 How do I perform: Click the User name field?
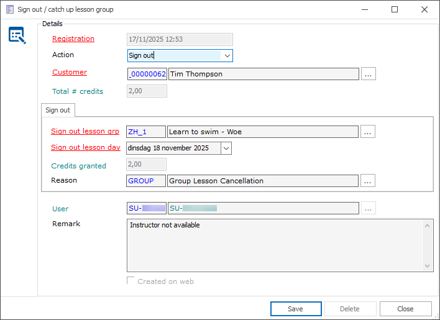click(264, 208)
